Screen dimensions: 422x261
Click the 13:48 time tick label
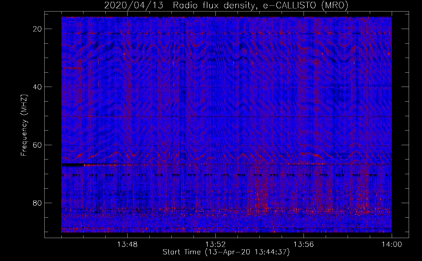coord(128,245)
